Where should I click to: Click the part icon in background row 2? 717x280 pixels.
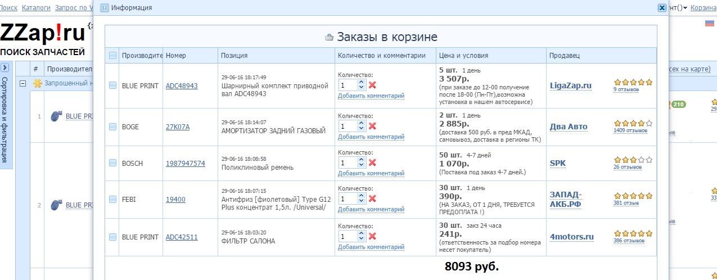(55, 205)
